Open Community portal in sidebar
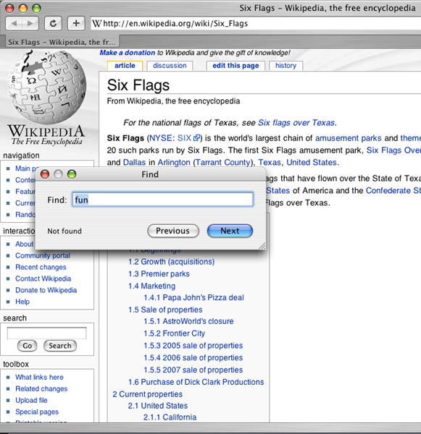The height and width of the screenshot is (434, 421). (43, 256)
